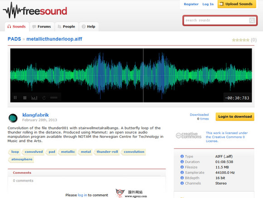Rate the sound using the stars
Screen dimensions: 263x198
pyautogui.click(x=241, y=40)
